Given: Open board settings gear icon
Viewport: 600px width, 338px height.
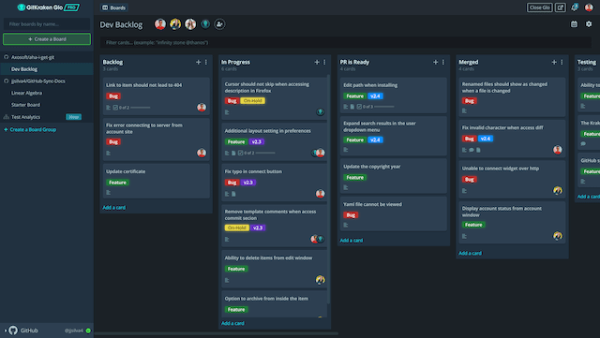Looking at the screenshot, I should coord(589,23).
